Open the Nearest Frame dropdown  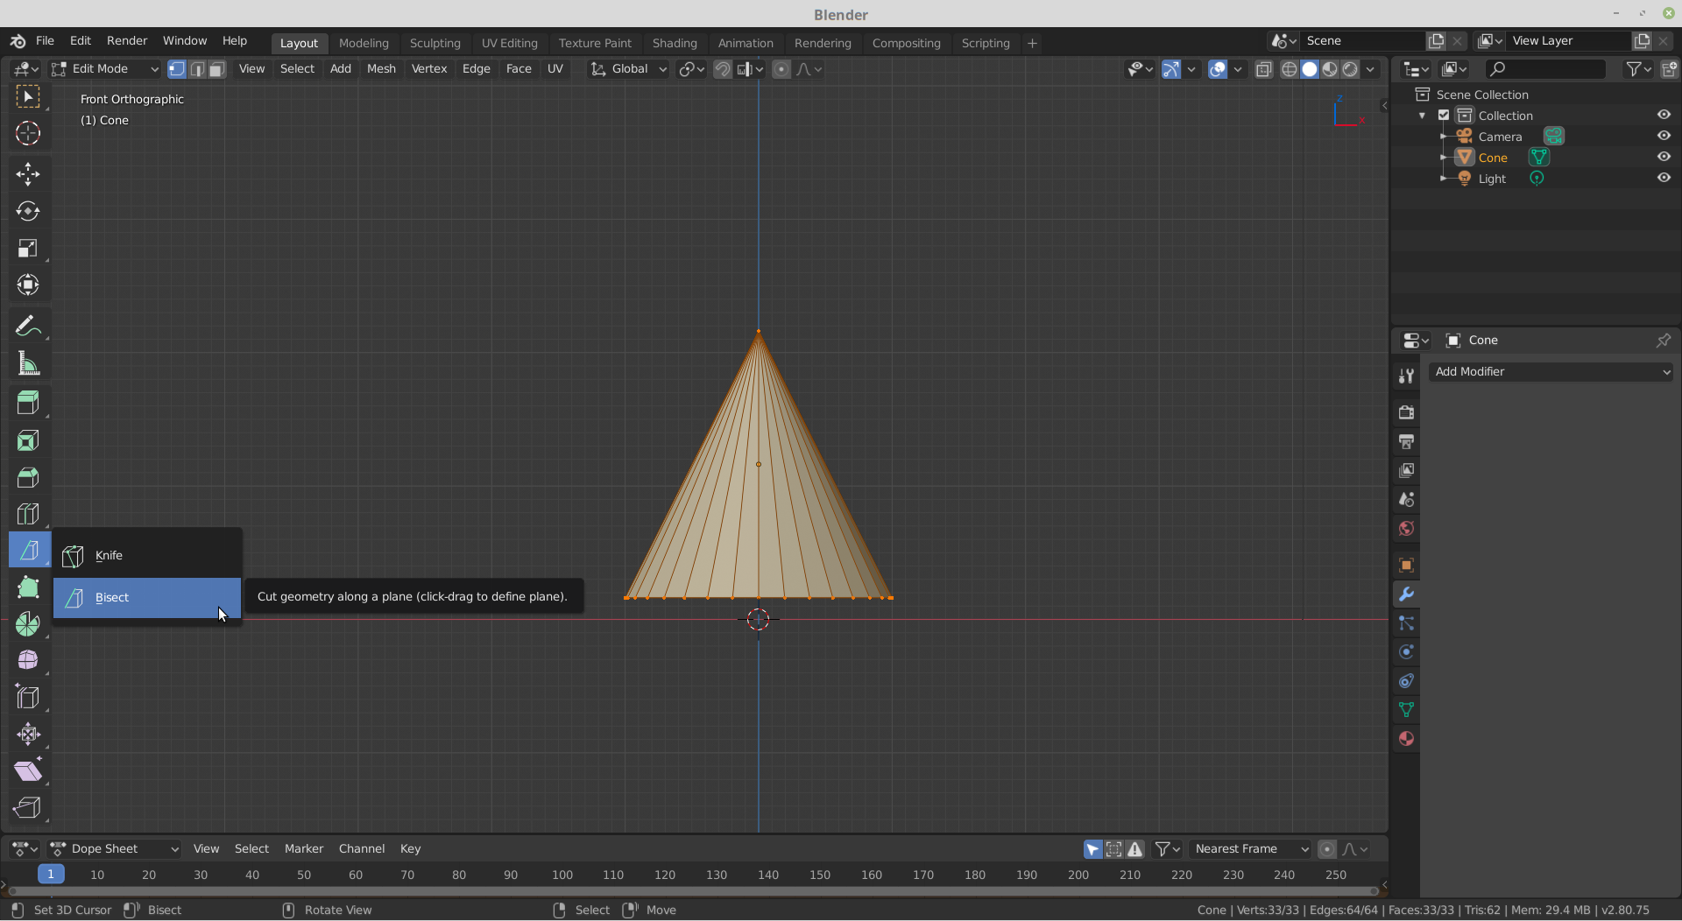pyautogui.click(x=1250, y=849)
